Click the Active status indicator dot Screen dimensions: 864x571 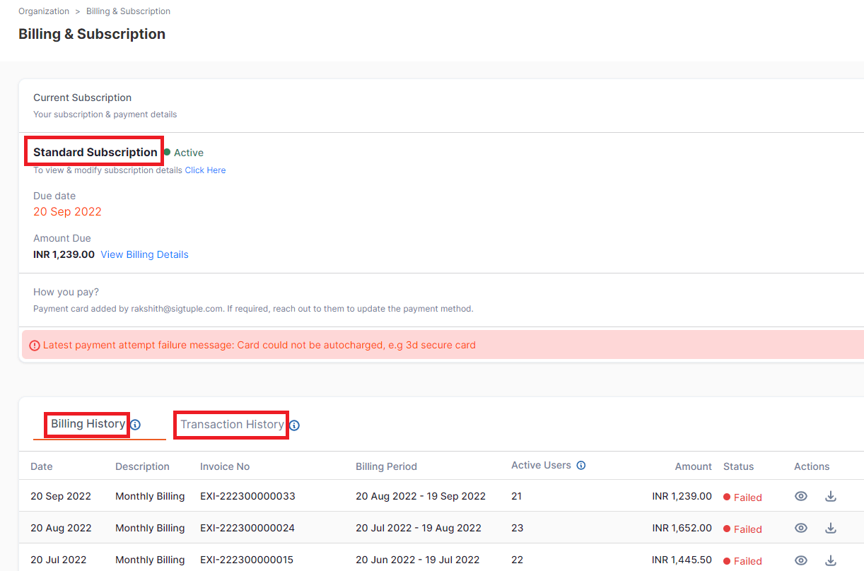[x=170, y=153]
